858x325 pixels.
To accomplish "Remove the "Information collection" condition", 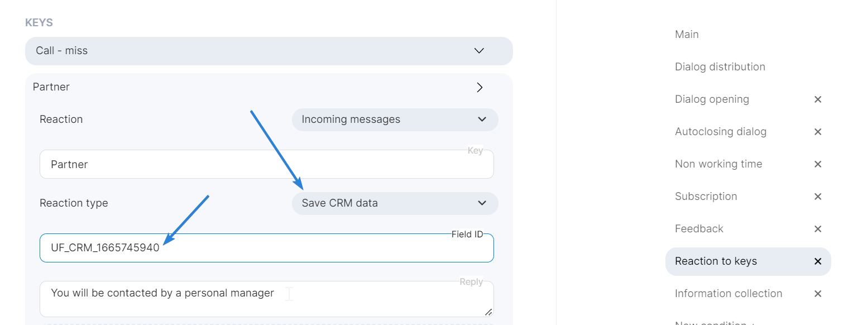I will pos(817,294).
